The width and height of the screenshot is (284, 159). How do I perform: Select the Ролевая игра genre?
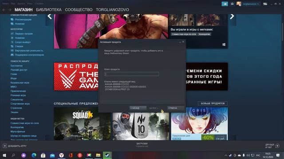click(18, 95)
